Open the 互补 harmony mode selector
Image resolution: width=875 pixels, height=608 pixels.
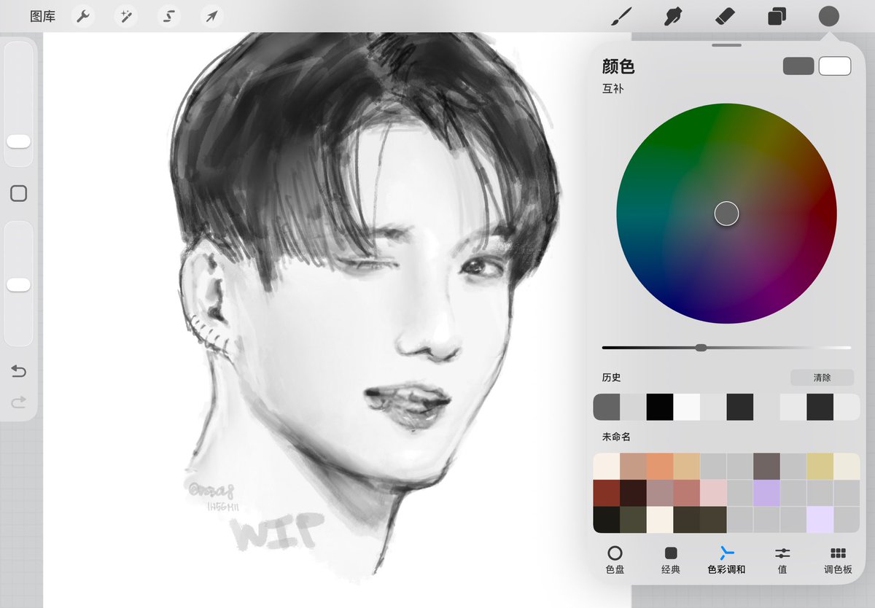point(613,89)
